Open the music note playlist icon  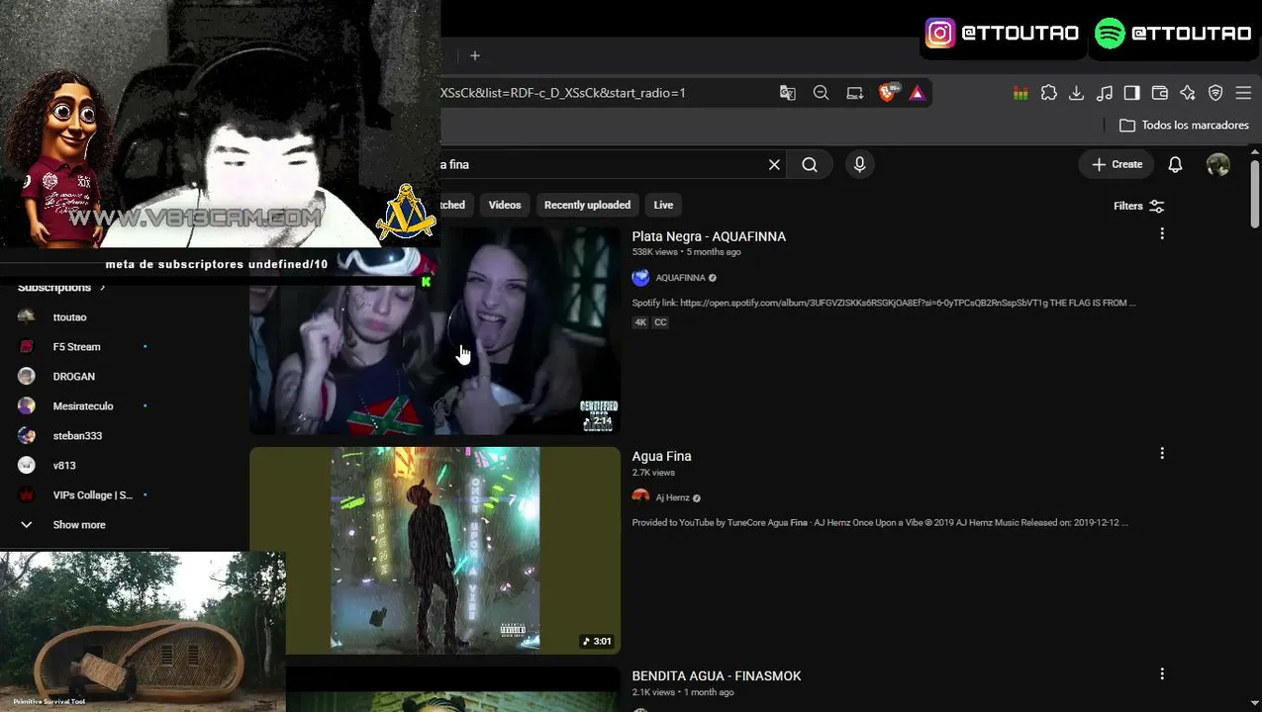tap(1105, 93)
